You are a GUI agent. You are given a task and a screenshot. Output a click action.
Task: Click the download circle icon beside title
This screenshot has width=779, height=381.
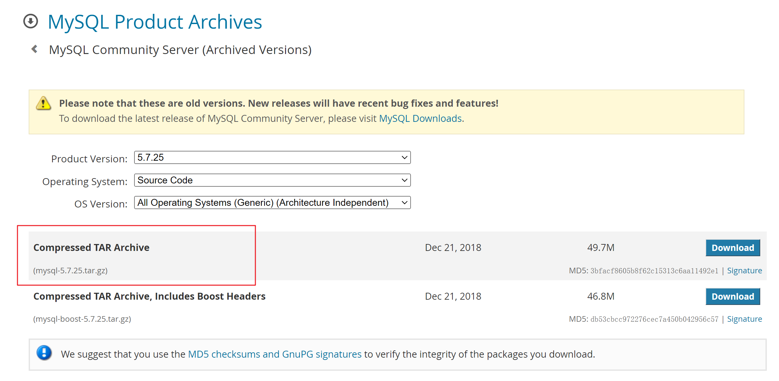point(31,21)
